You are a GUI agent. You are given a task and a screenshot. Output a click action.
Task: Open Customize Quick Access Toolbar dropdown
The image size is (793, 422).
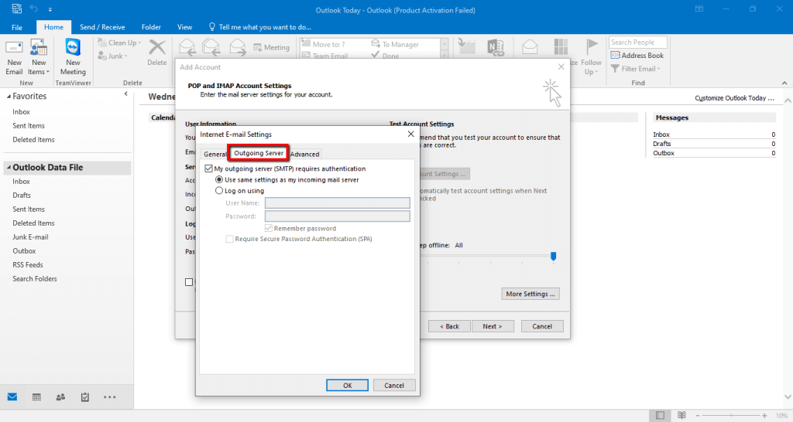pos(50,9)
